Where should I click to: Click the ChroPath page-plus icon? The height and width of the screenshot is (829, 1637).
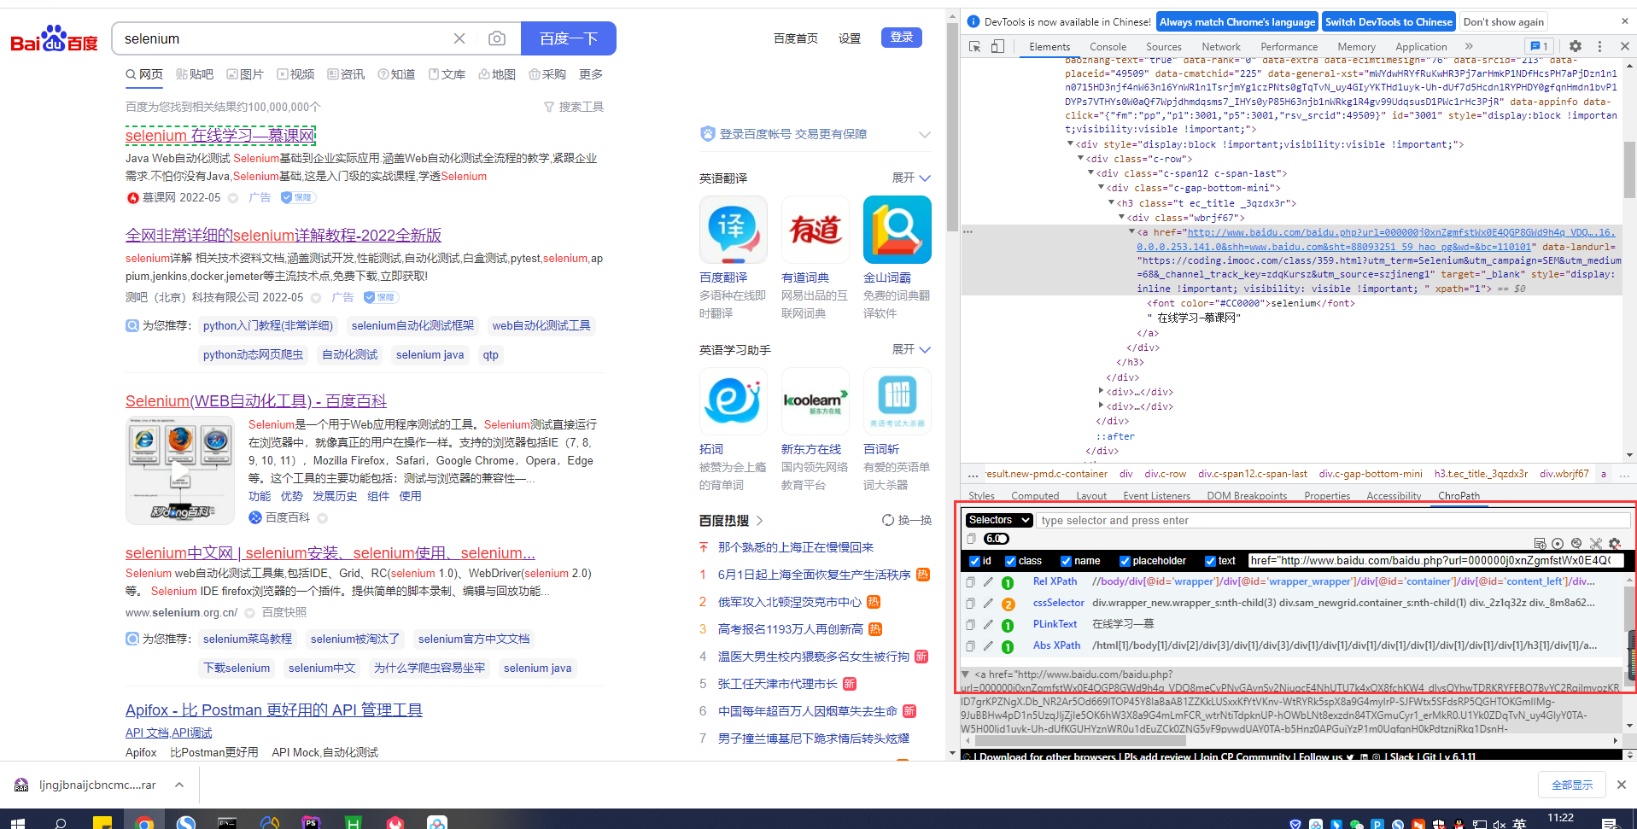(x=1540, y=543)
